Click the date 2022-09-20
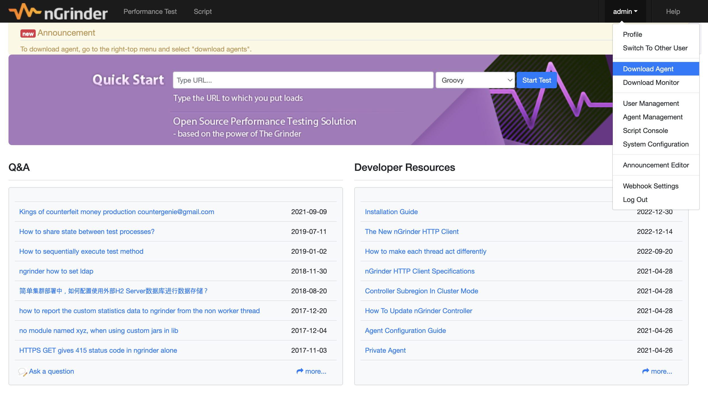 click(x=655, y=251)
